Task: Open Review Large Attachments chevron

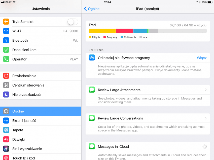Action: click(x=206, y=90)
